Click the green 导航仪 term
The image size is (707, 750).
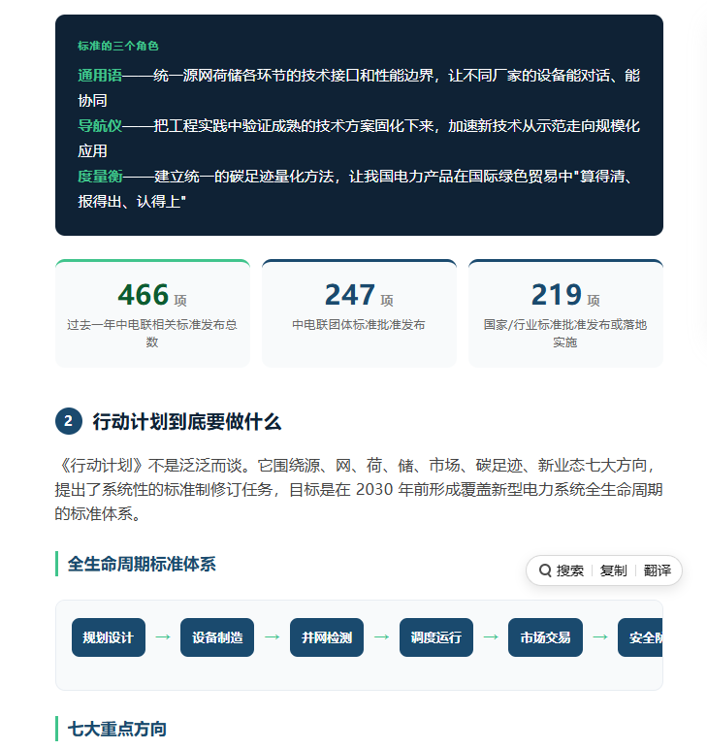point(100,126)
